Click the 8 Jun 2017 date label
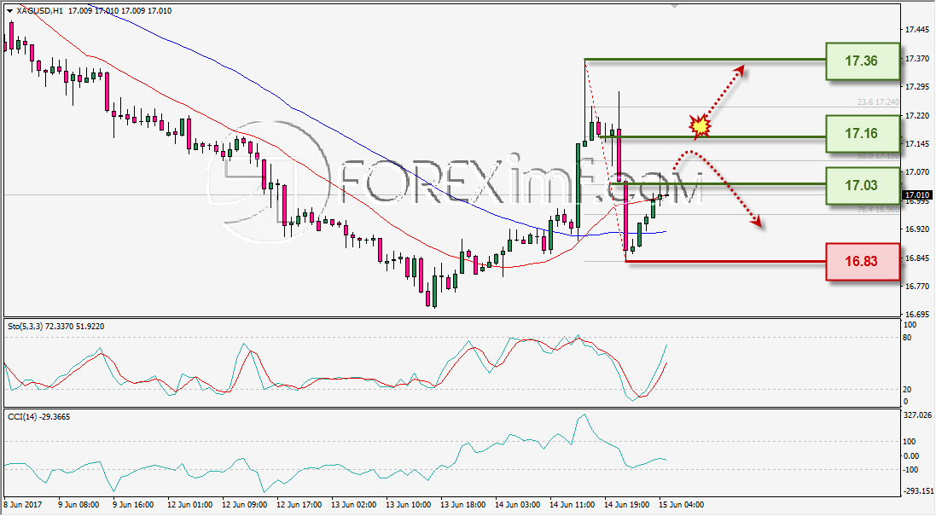This screenshot has height=516, width=936. pos(23,505)
